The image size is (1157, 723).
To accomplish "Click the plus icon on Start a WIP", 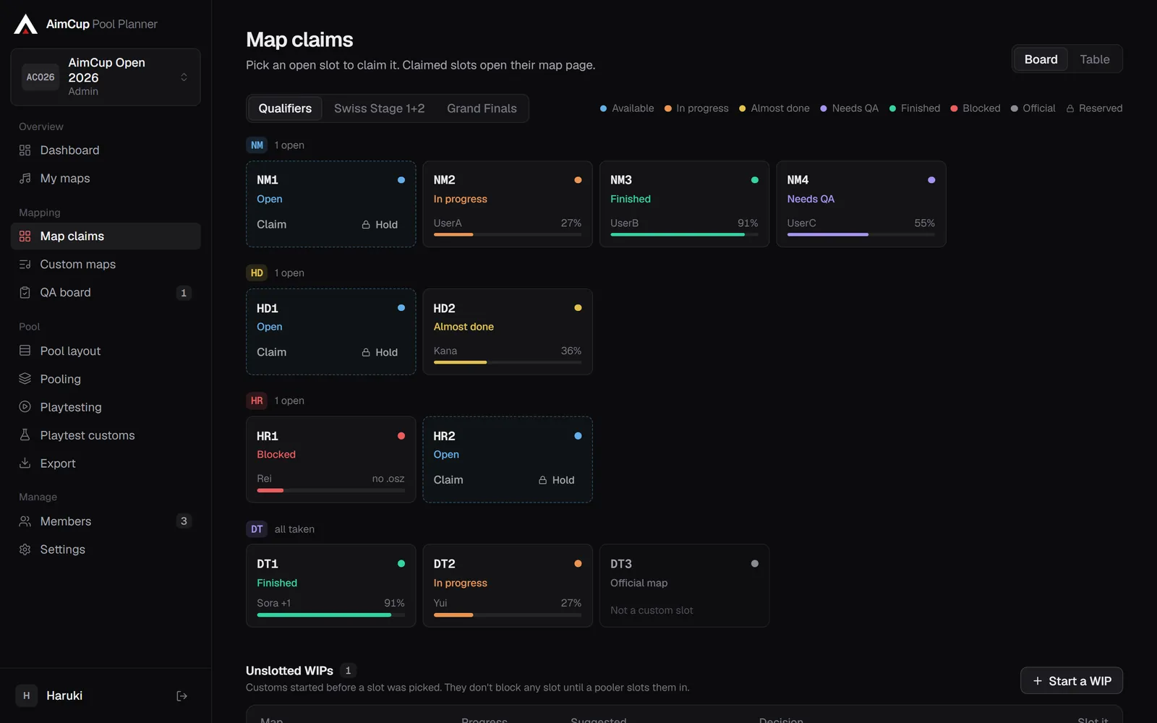I will pyautogui.click(x=1038, y=681).
